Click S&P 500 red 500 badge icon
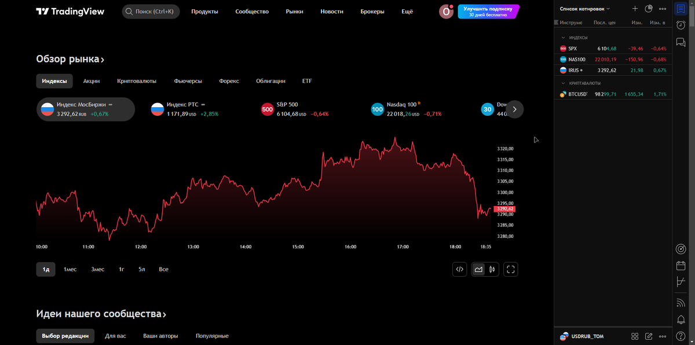Image resolution: width=695 pixels, height=345 pixels. pyautogui.click(x=268, y=109)
